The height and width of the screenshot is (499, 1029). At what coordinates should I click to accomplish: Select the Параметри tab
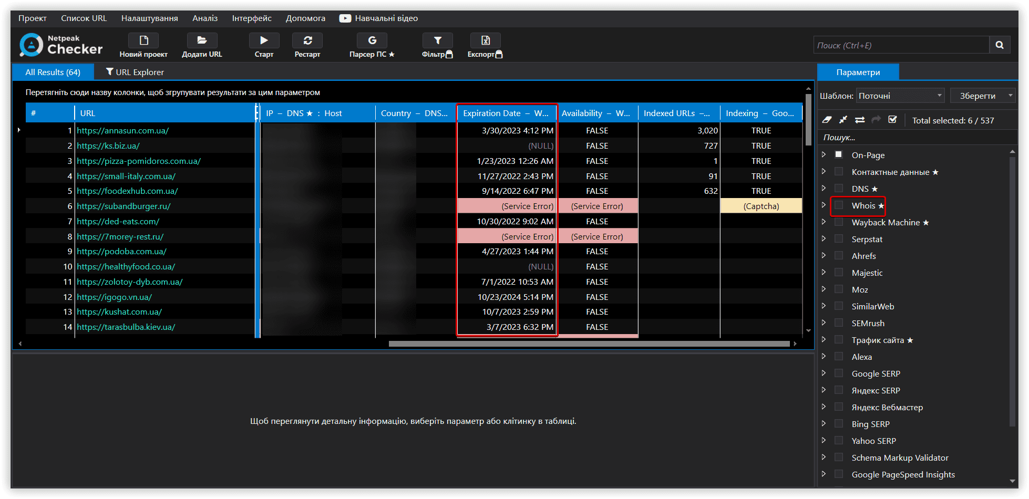[858, 72]
